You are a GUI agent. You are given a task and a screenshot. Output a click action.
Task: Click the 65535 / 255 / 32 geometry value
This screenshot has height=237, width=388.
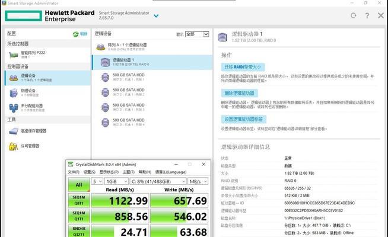tap(297, 188)
